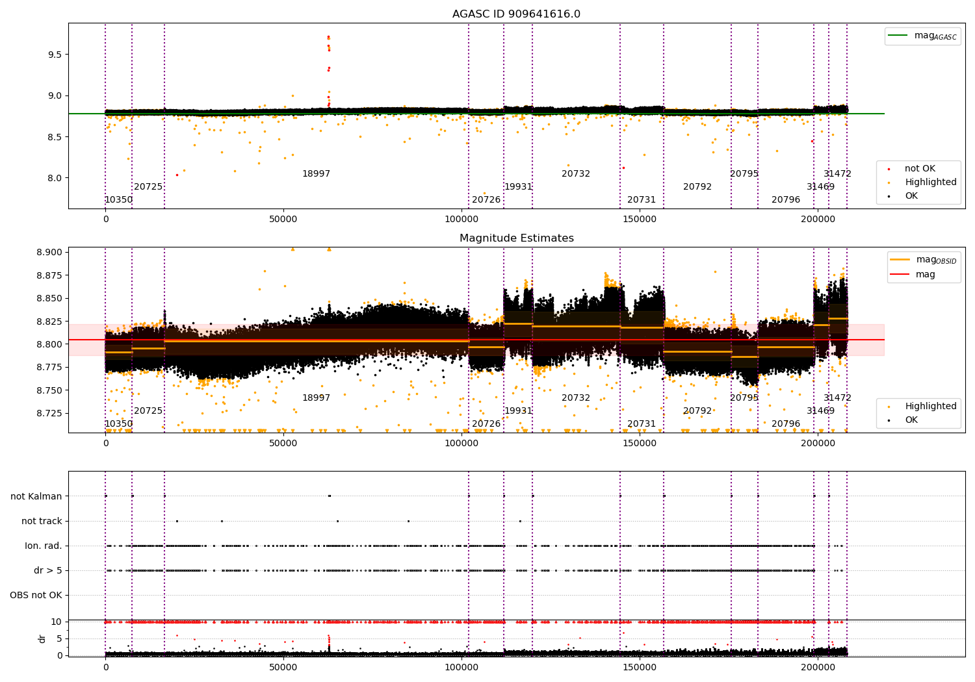Click the 8.875 y-axis tick label
Screen dimensions: 975x682
point(49,275)
